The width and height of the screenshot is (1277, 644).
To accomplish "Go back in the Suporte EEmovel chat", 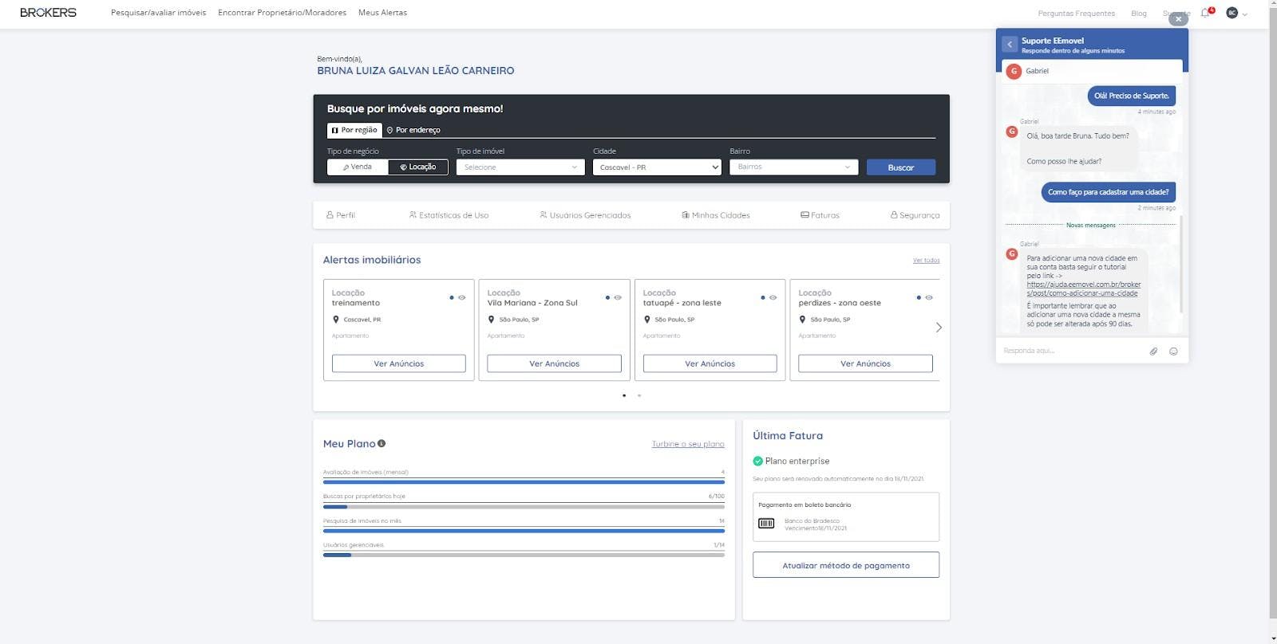I will (1010, 45).
